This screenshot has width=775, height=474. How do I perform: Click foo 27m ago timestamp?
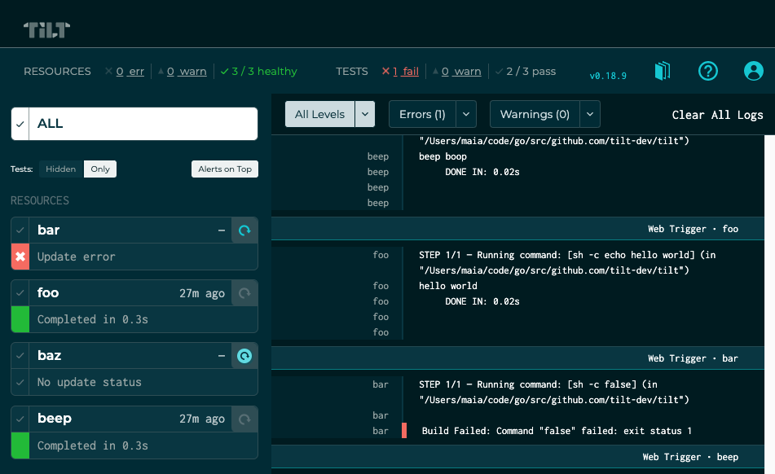point(201,293)
